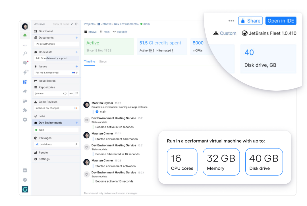Image resolution: width=307 pixels, height=206 pixels.
Task: Click JetSave breadcrumb link
Action: tap(106, 24)
